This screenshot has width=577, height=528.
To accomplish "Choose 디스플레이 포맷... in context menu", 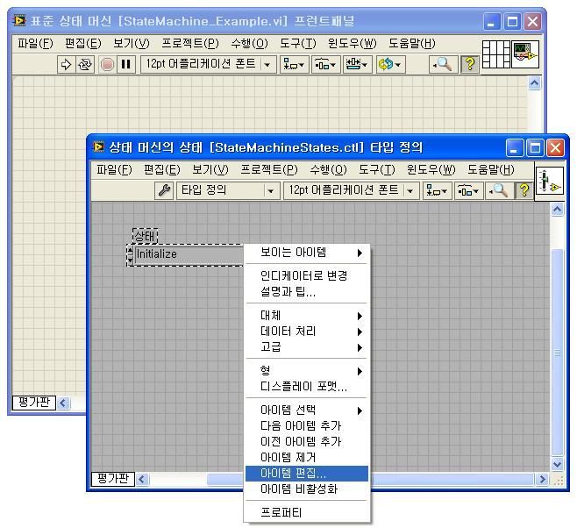I will tap(307, 386).
